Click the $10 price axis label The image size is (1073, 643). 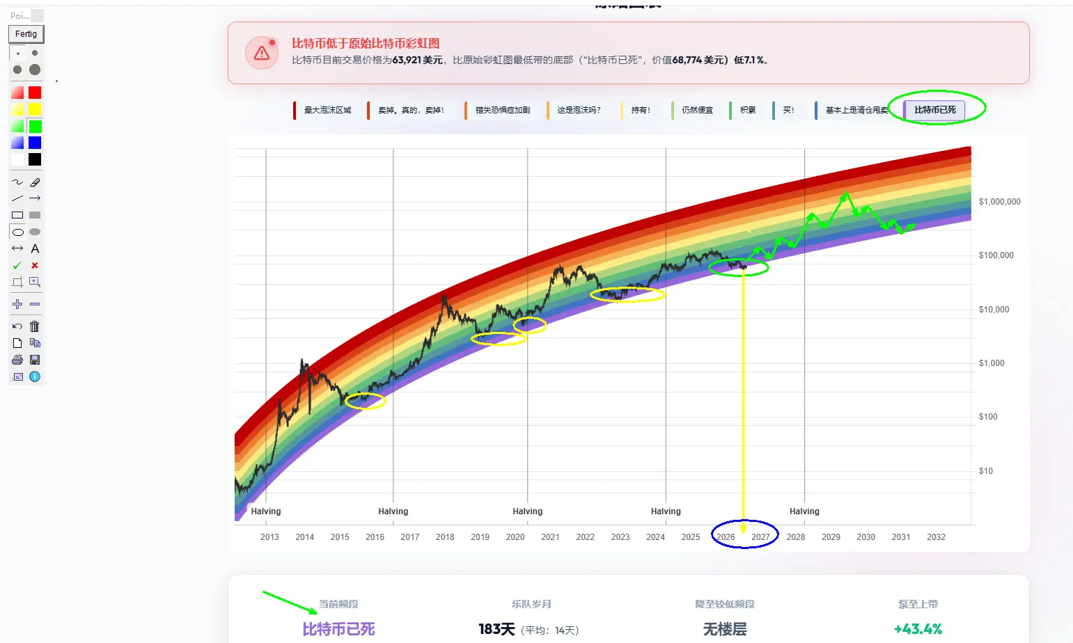point(986,471)
